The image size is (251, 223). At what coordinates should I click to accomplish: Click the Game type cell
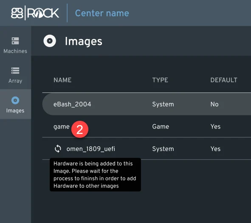161,126
